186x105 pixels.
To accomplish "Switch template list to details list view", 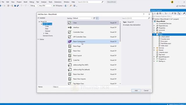I will pos(97,18).
